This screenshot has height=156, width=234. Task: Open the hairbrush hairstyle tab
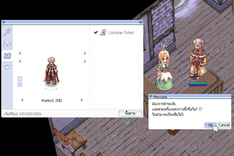7,32
